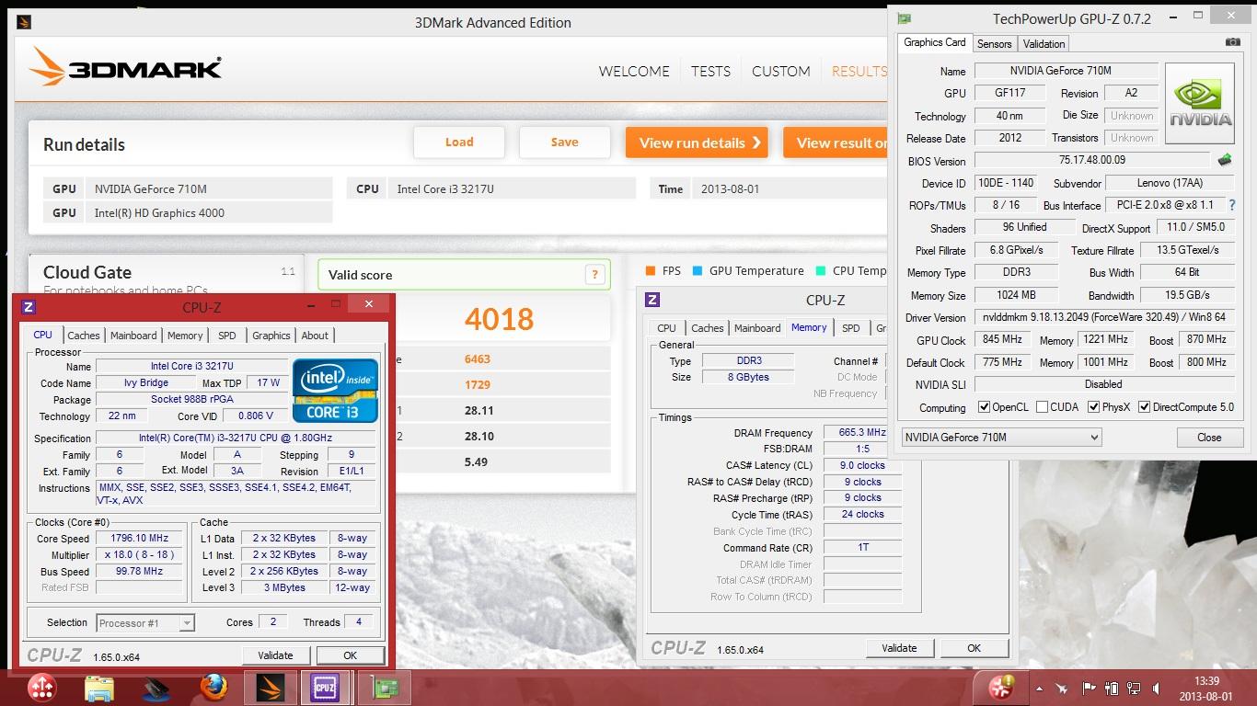Click Validate in CPU-Z Memory window
The height and width of the screenshot is (706, 1257).
tap(899, 648)
